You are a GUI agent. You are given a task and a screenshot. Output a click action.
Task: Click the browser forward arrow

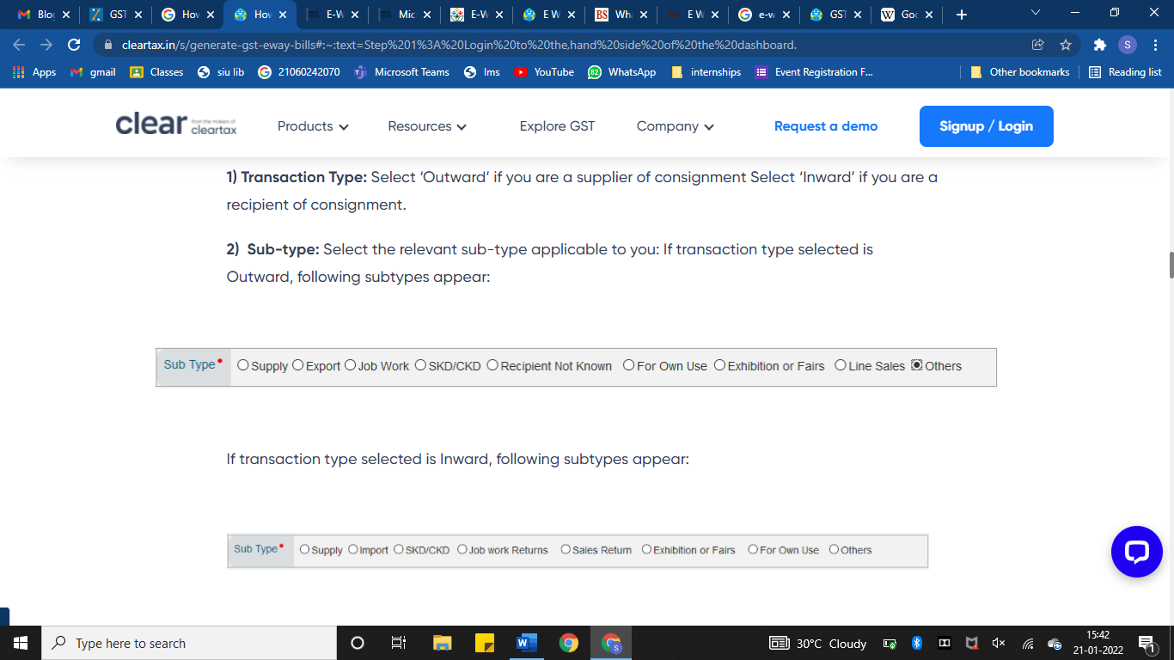(46, 45)
